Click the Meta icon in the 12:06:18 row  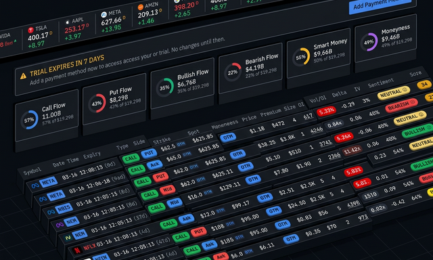pos(43,199)
